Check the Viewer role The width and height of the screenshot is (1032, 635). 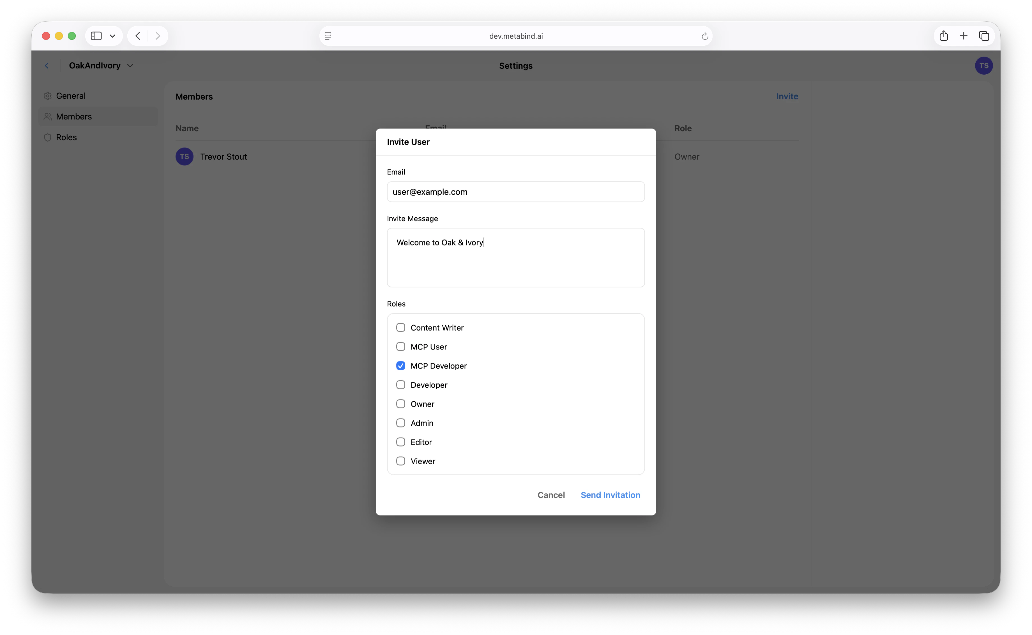click(x=400, y=461)
